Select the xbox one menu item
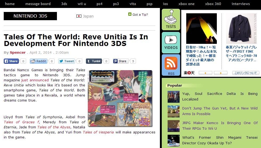This screenshot has height=148, width=261. (x=187, y=4)
